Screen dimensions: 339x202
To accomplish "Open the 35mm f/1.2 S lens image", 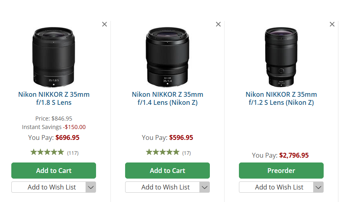I will pyautogui.click(x=281, y=56).
